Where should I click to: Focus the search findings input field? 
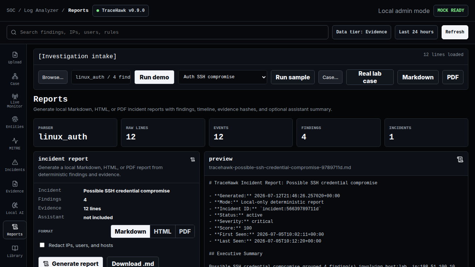pyautogui.click(x=167, y=32)
